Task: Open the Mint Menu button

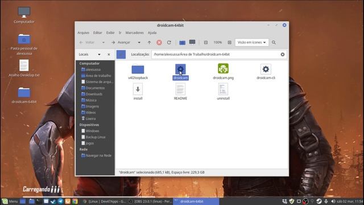Action: pyautogui.click(x=10, y=201)
